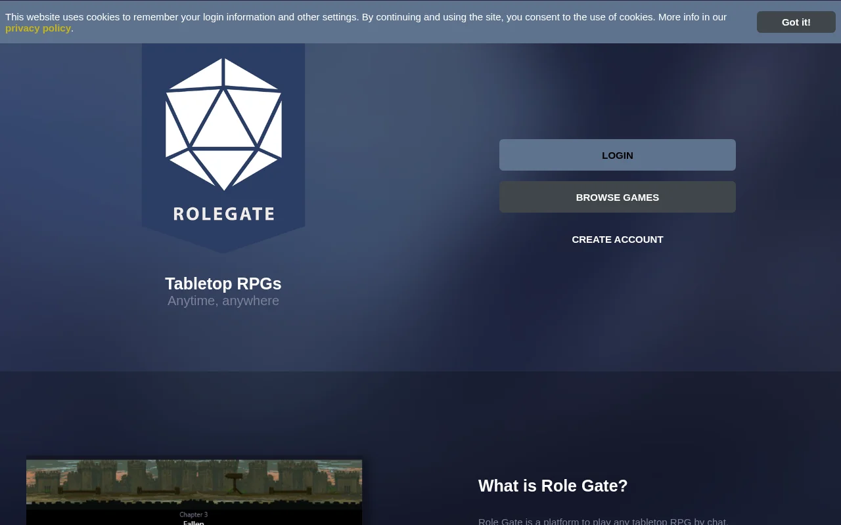841x525 pixels.
Task: Click the castle game screenshot thumbnail
Action: [194, 491]
